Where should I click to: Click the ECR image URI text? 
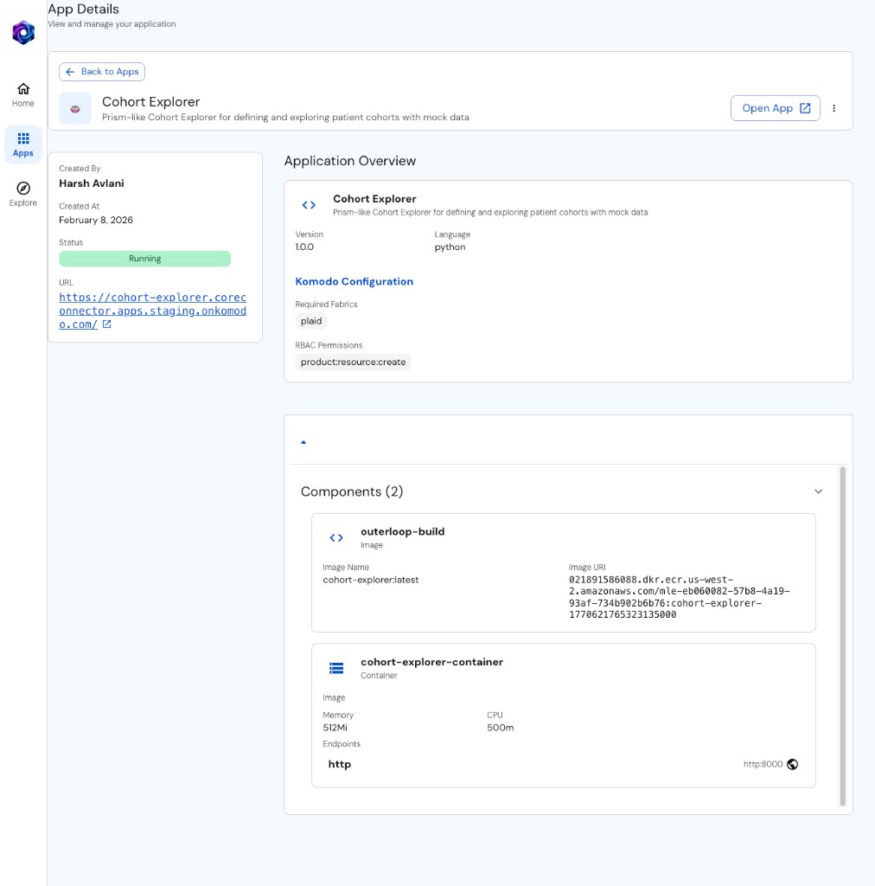pyautogui.click(x=679, y=597)
